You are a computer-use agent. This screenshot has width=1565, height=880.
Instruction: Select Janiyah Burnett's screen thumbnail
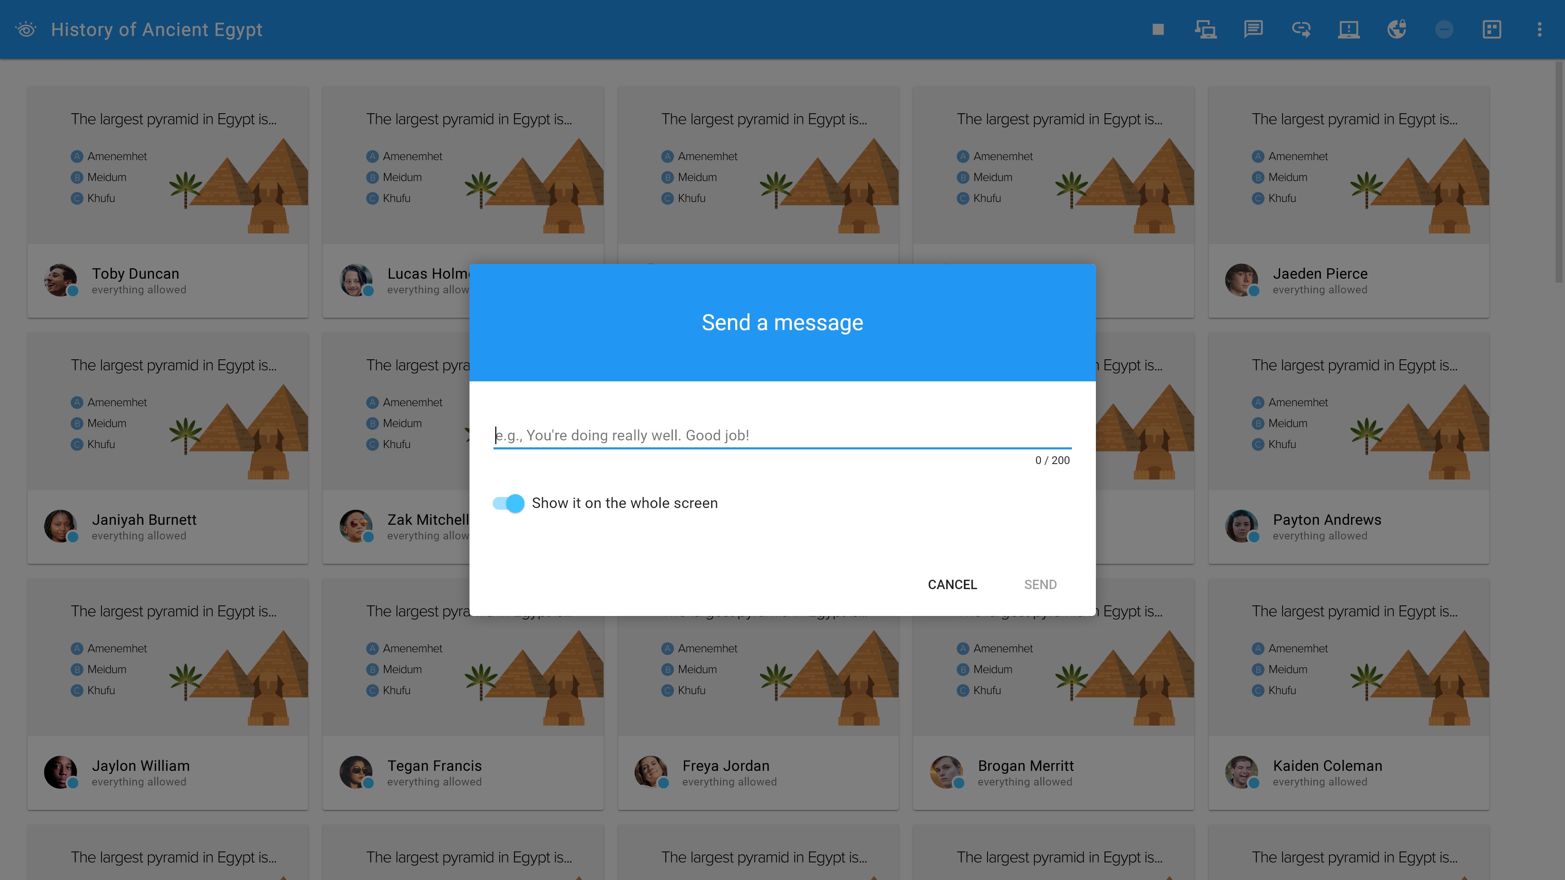pos(168,411)
